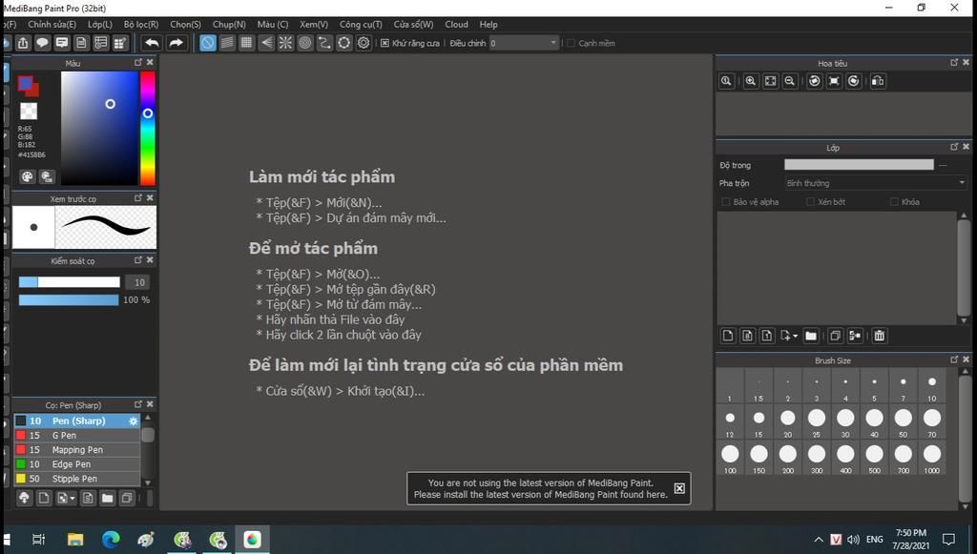
Task: Click the Độ trong opacity slider
Action: pos(859,164)
